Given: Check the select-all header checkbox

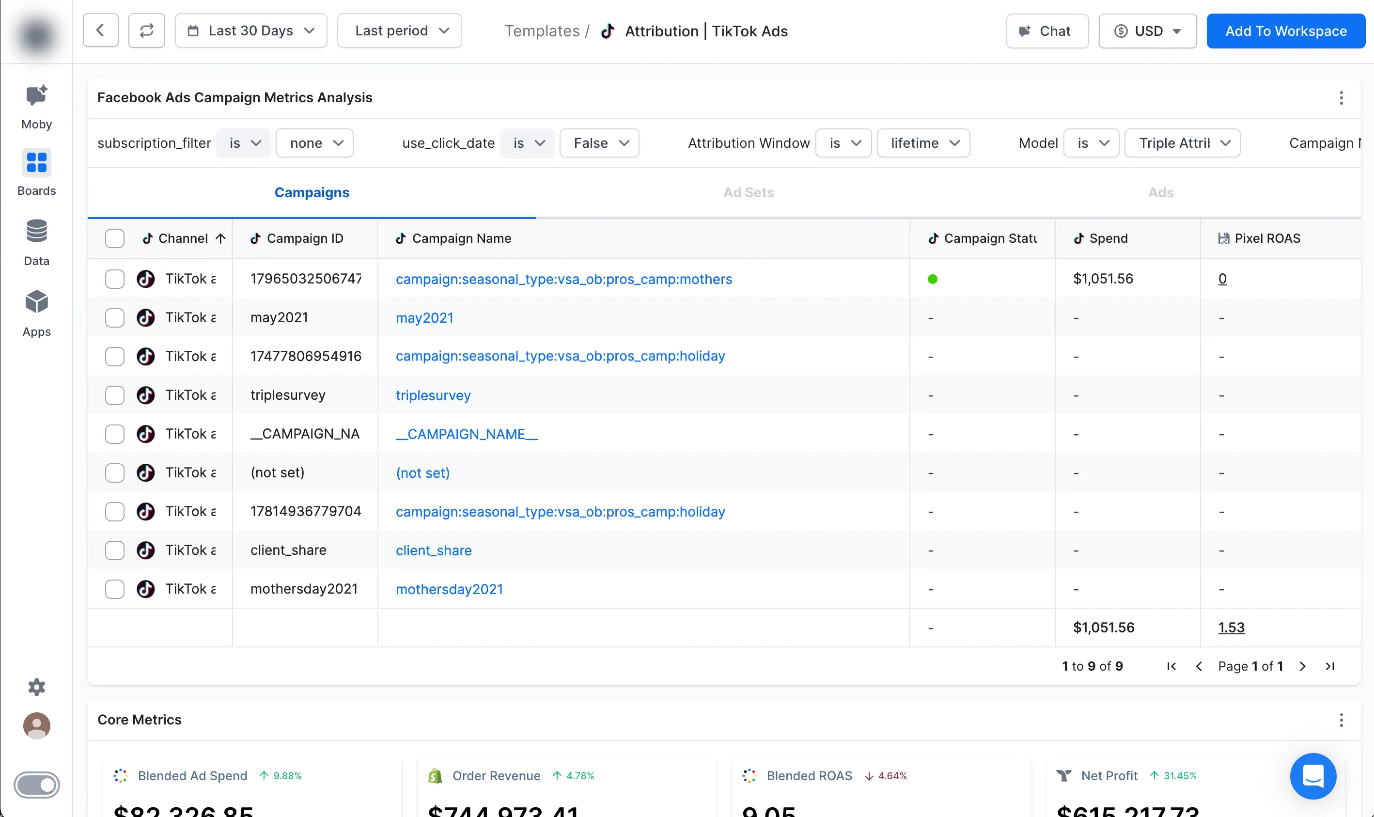Looking at the screenshot, I should tap(114, 238).
